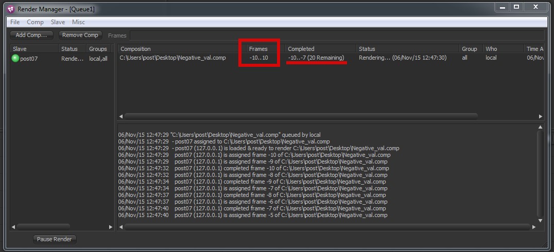Click log line 'is loaded & ready to render'

tap(258, 148)
